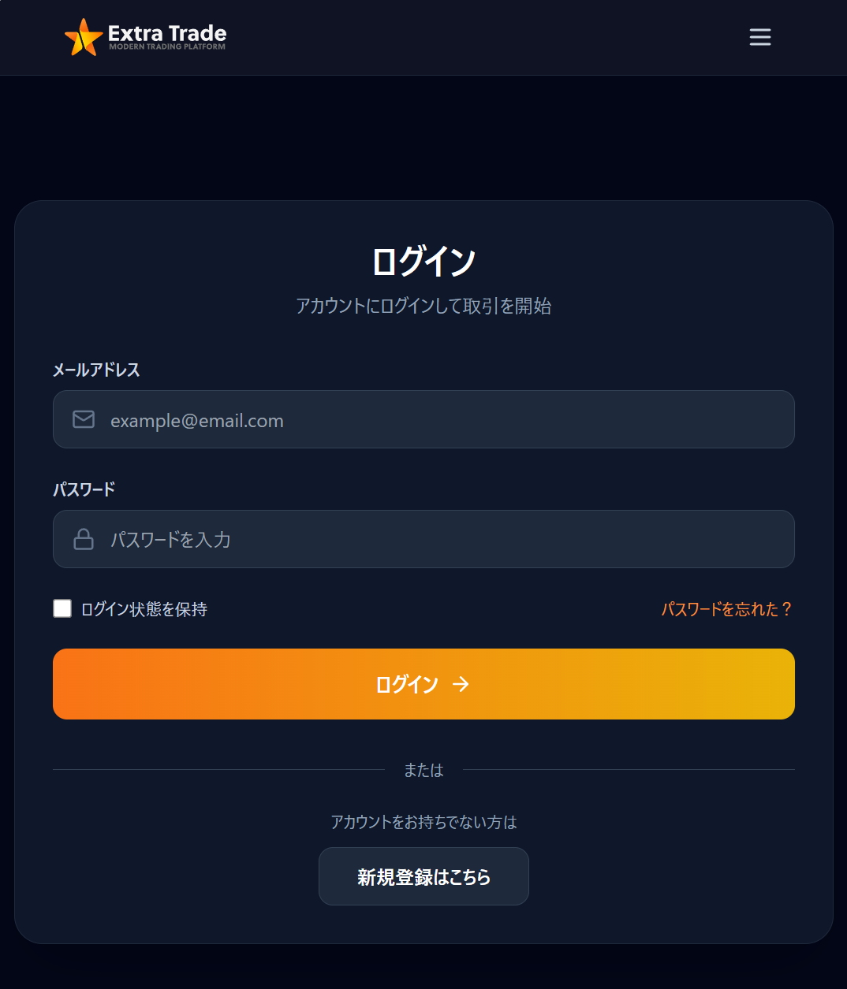Click the アカウントをお持ちでない方は text
Image resolution: width=847 pixels, height=989 pixels.
[x=423, y=822]
